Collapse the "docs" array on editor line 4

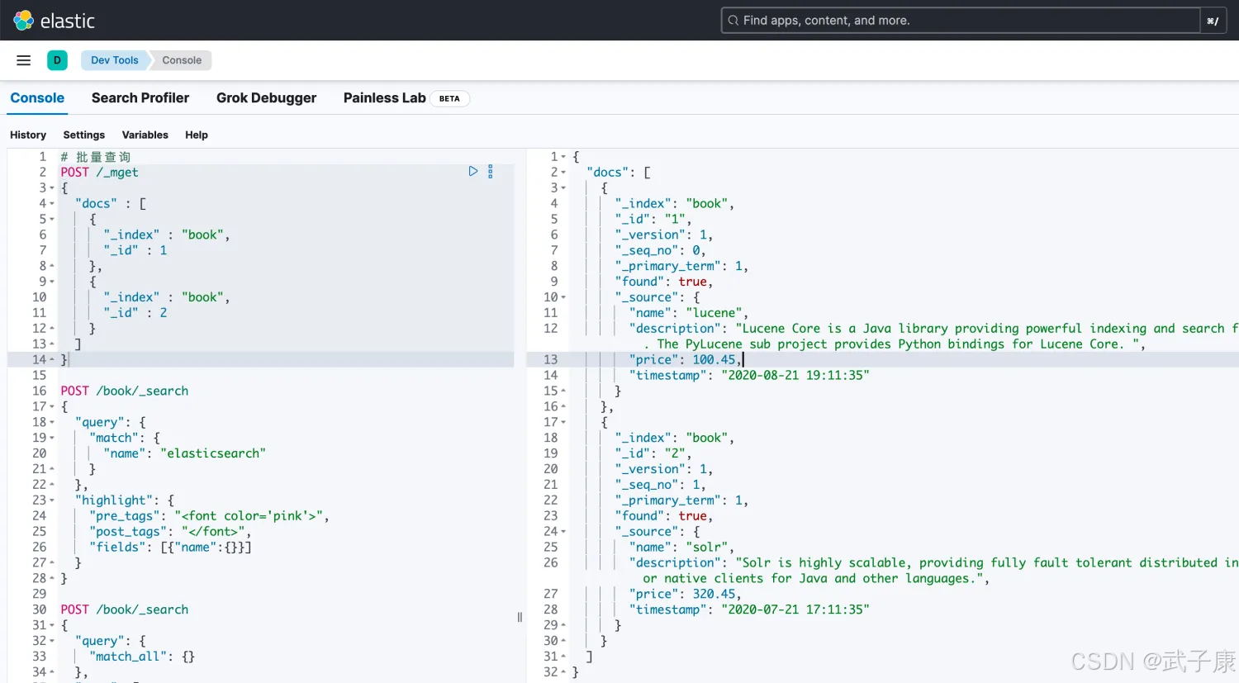[52, 204]
